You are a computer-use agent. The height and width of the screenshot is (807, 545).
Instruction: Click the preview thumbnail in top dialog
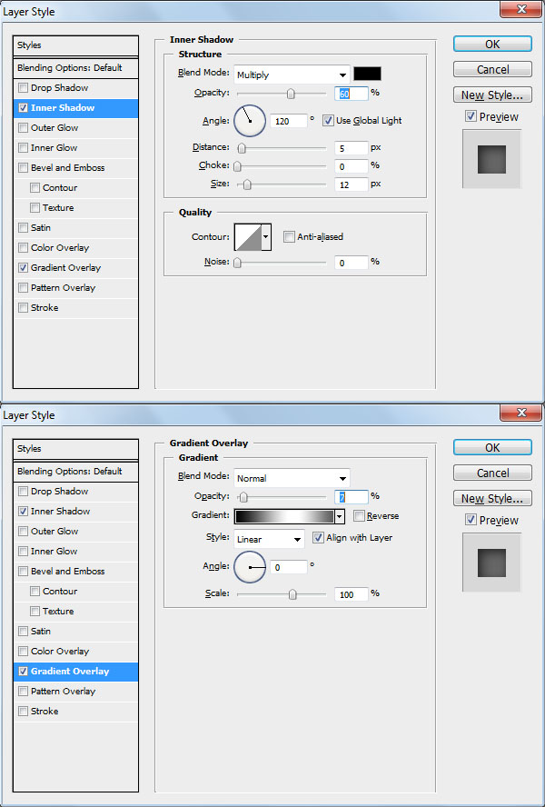(491, 159)
